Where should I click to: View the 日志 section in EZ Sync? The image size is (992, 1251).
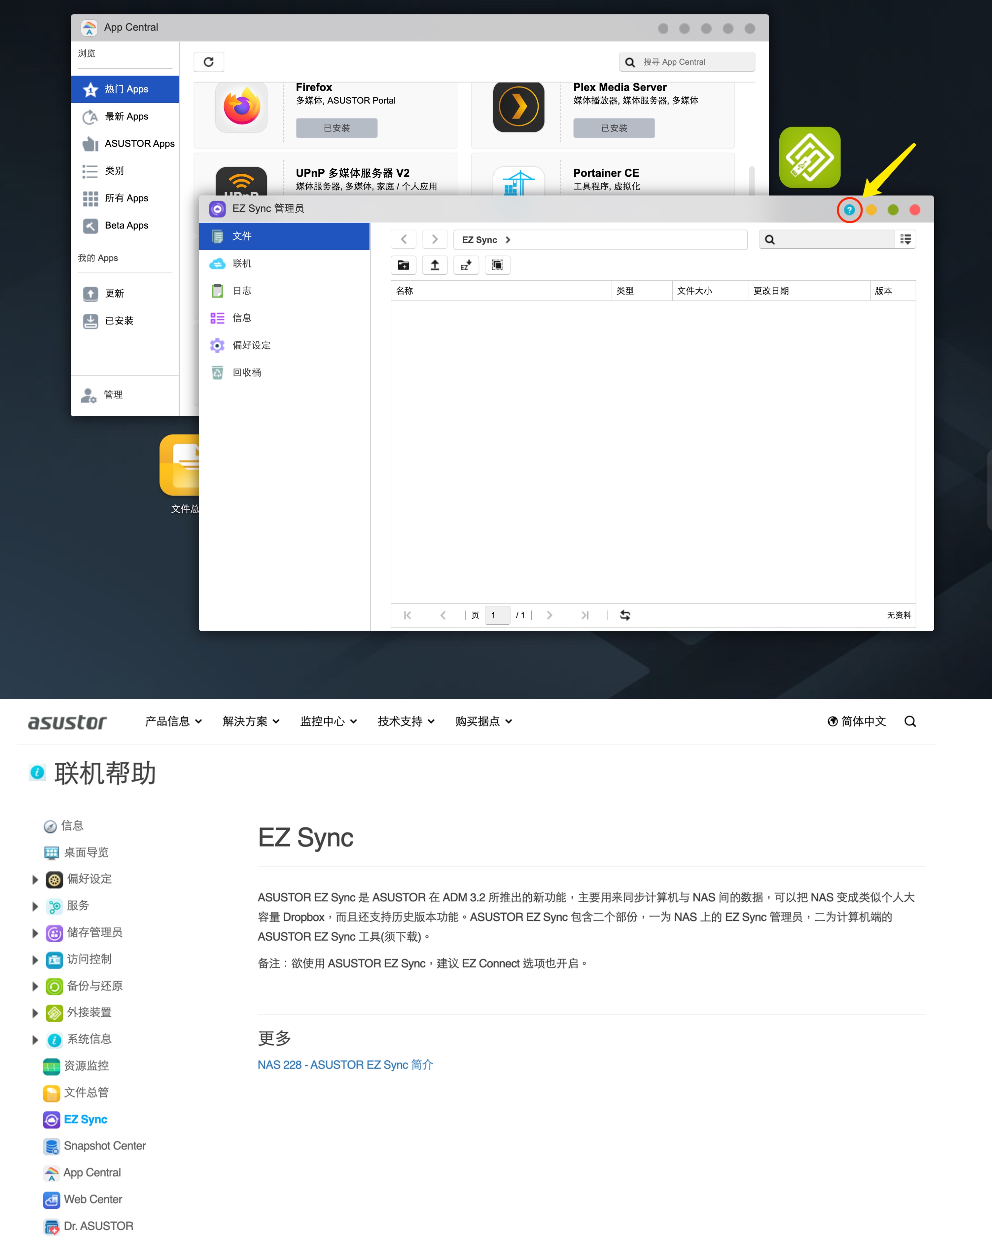click(x=242, y=290)
